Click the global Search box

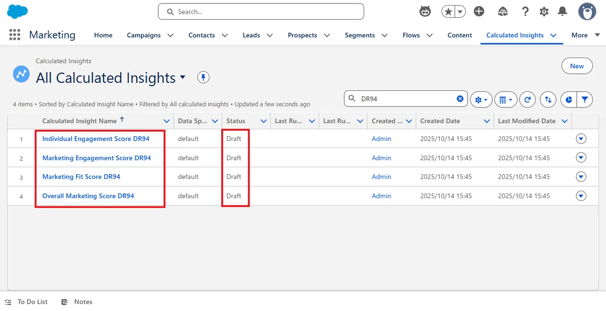261,12
